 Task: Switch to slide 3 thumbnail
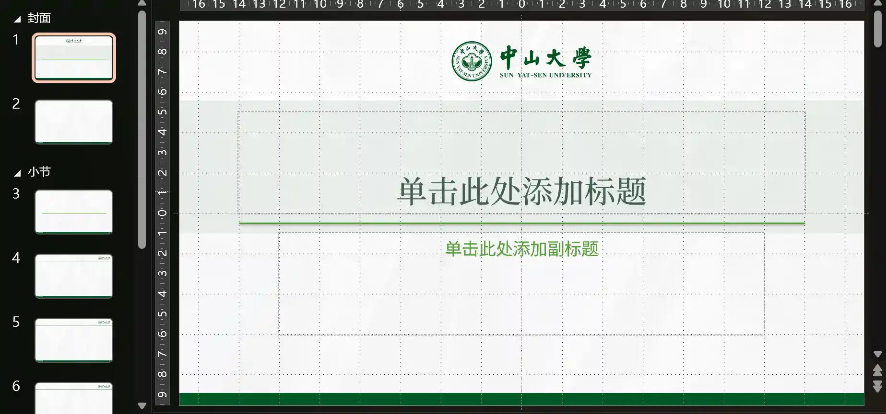tap(74, 212)
